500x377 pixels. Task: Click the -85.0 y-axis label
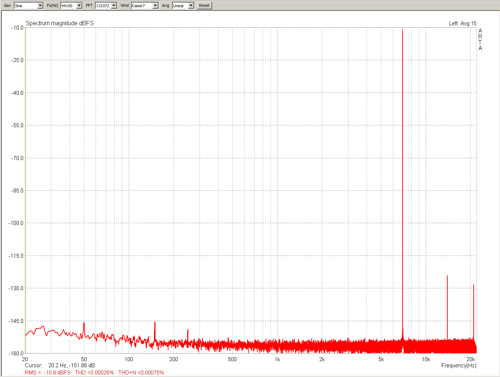tap(17, 191)
